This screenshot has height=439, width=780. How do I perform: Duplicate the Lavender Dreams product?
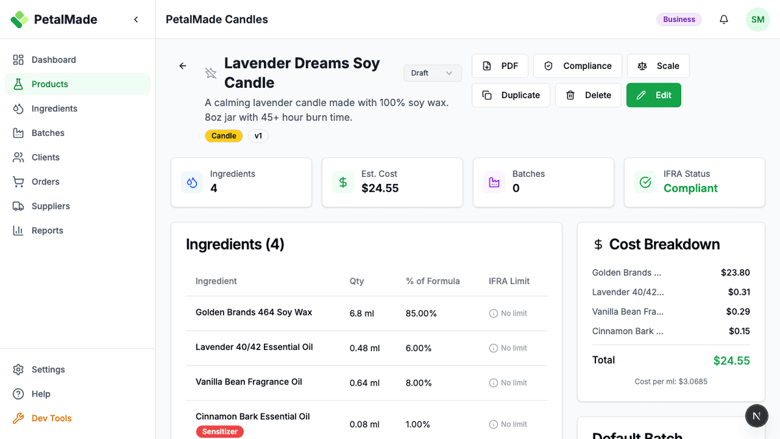click(x=511, y=95)
